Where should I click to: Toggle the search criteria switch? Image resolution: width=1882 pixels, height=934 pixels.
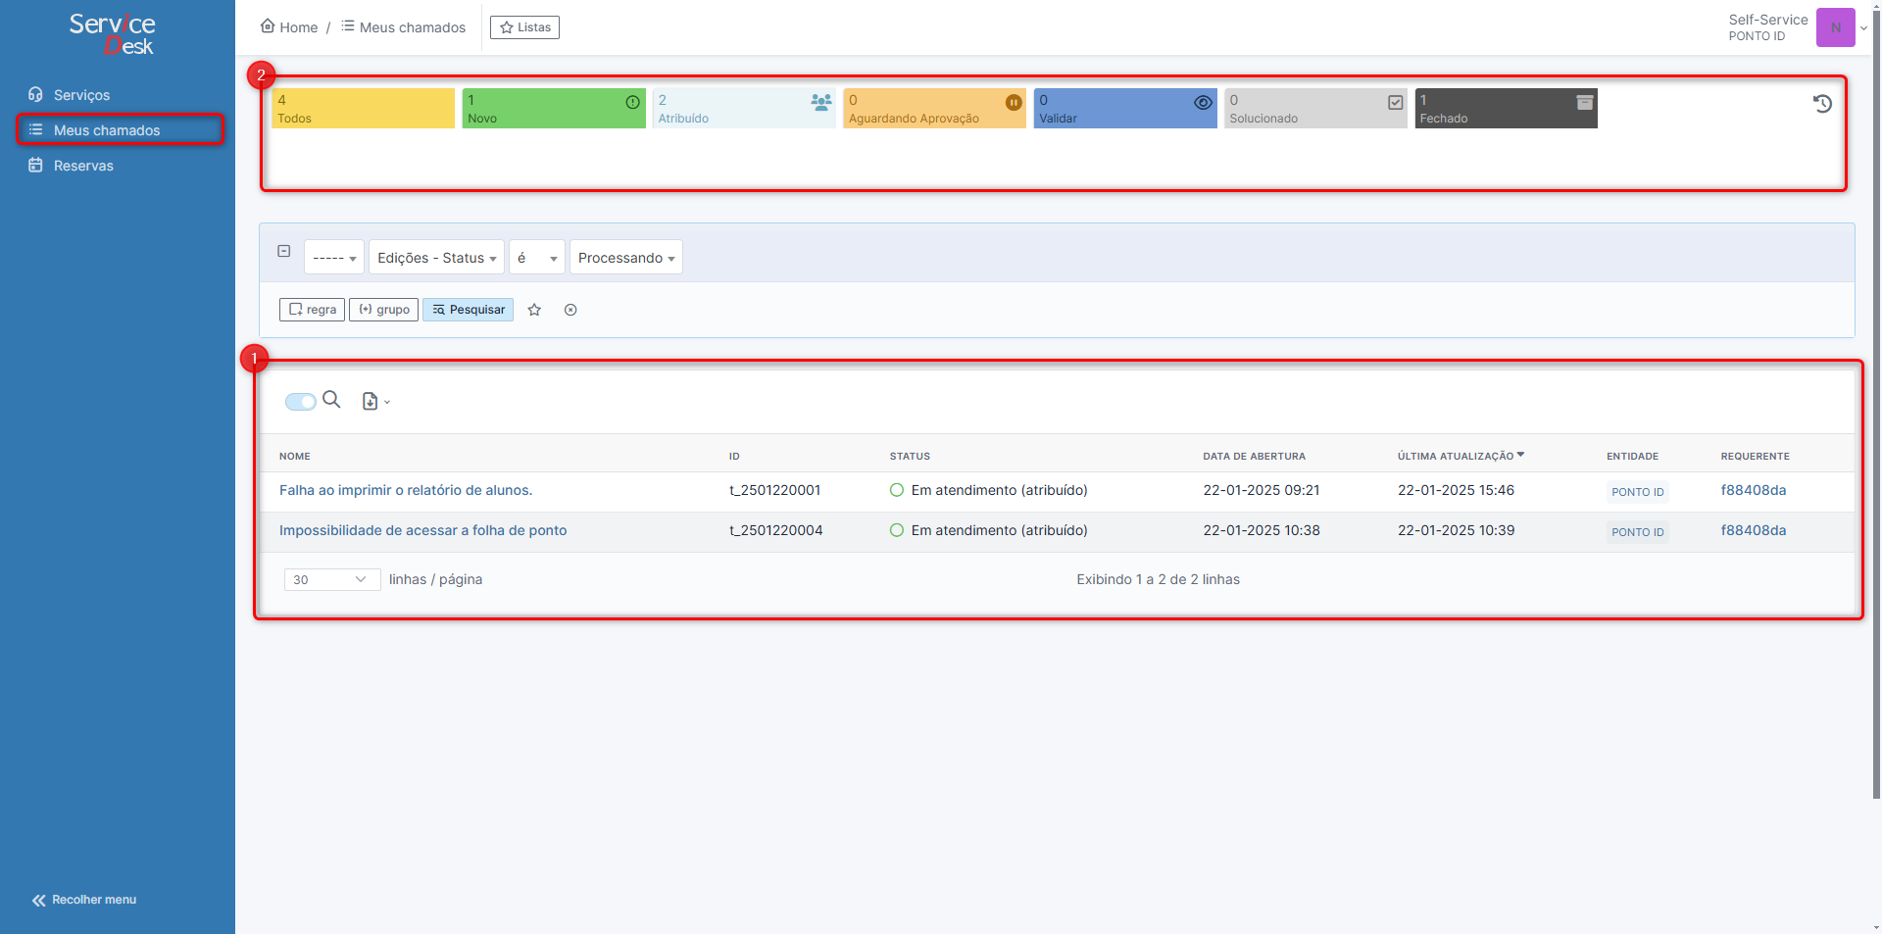pyautogui.click(x=301, y=401)
